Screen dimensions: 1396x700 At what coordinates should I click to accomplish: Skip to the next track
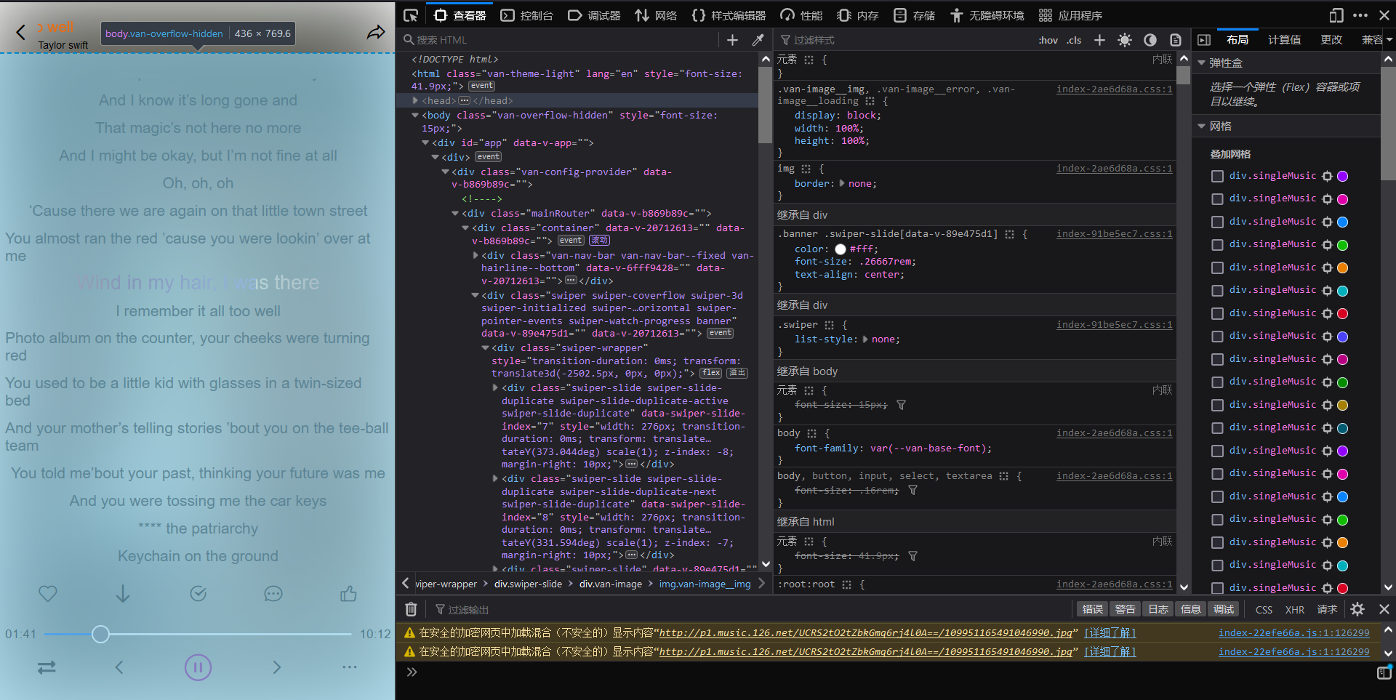pos(276,667)
